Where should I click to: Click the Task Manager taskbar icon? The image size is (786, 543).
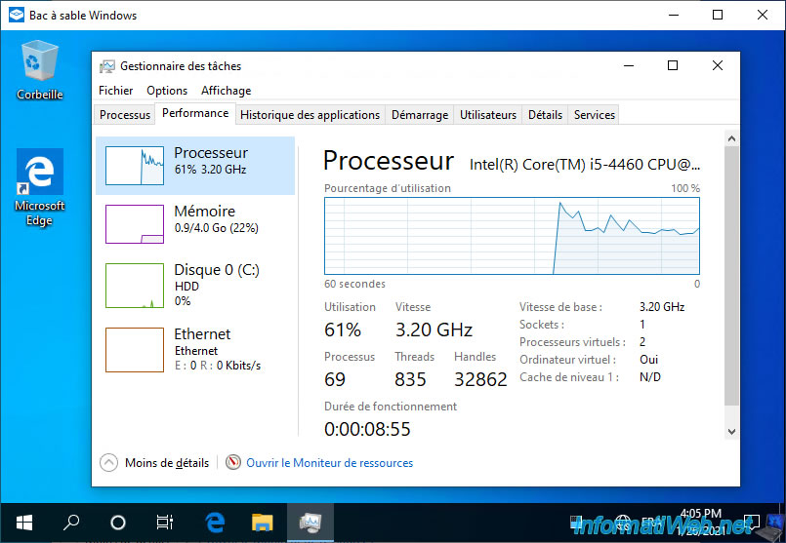[310, 522]
